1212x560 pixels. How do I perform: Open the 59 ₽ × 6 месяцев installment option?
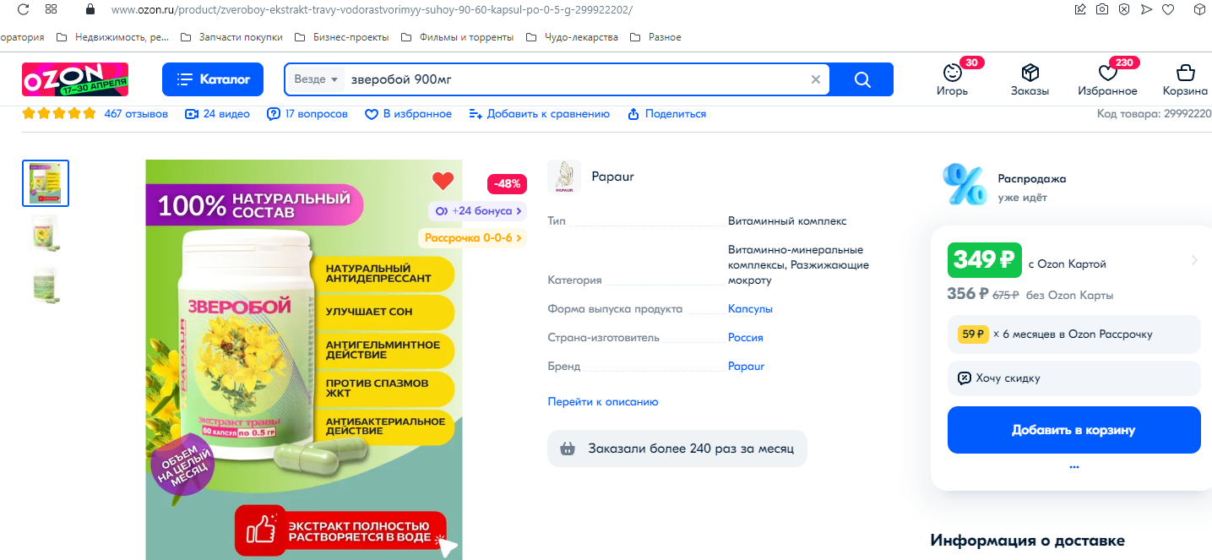pos(1073,334)
